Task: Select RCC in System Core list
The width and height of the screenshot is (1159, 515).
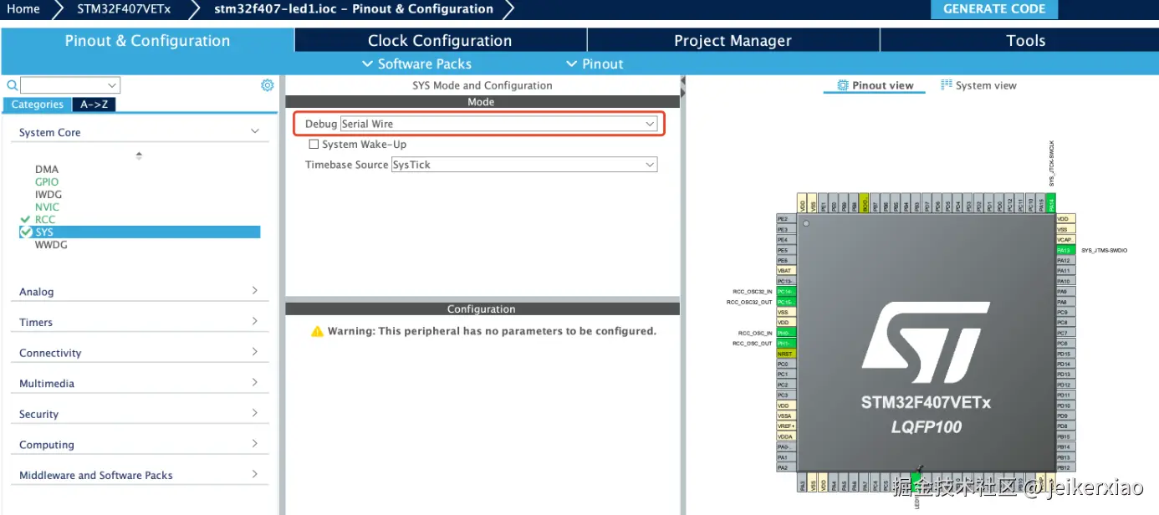Action: (45, 220)
